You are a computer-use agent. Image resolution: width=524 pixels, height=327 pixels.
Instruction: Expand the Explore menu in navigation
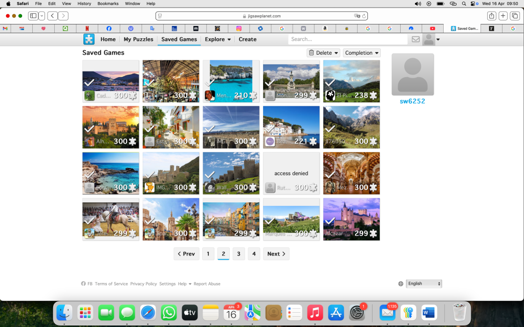[x=217, y=39]
